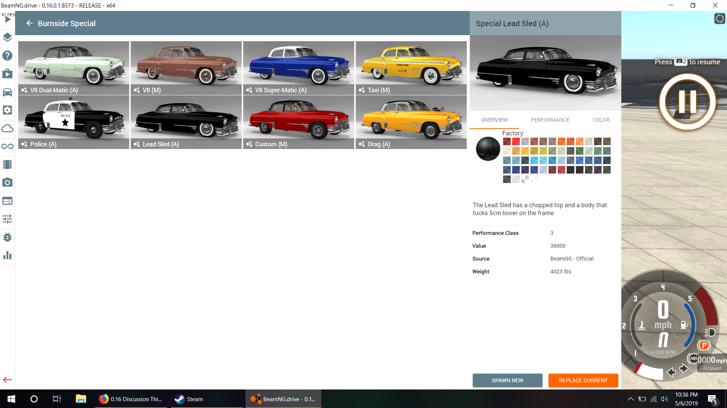
Task: Open the Mods repository sidebar icon
Action: [7, 74]
